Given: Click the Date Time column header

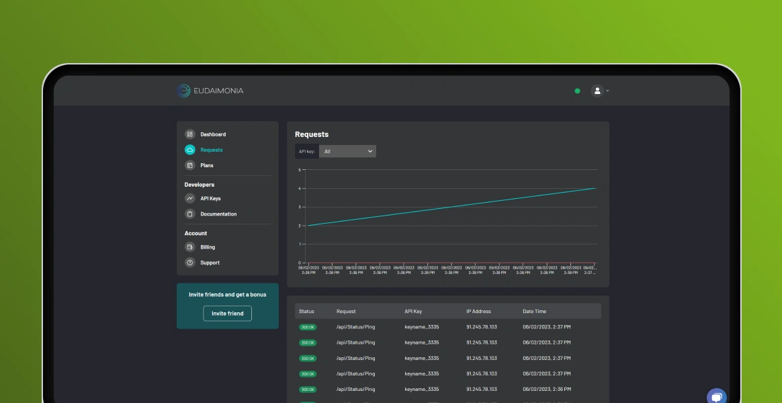Looking at the screenshot, I should click(x=534, y=311).
